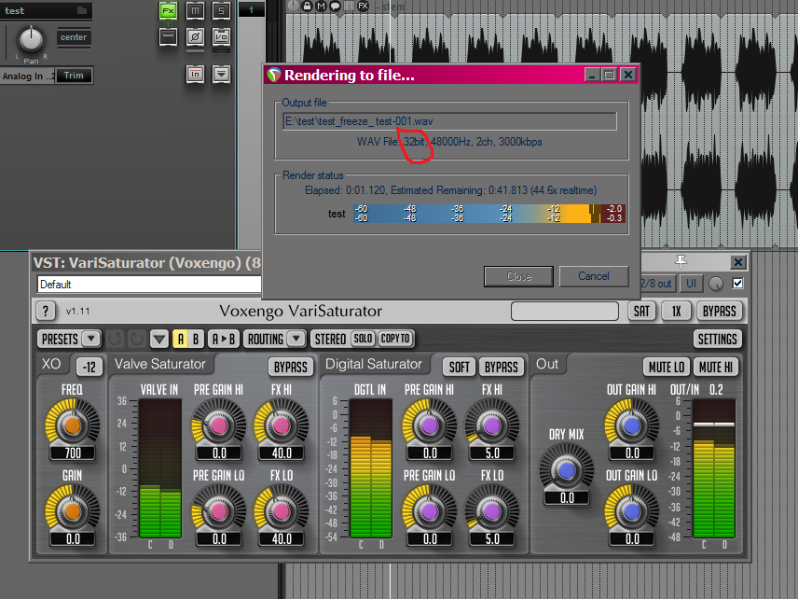Image resolution: width=798 pixels, height=599 pixels.
Task: Click the Trim automation mode button
Action: pos(74,76)
